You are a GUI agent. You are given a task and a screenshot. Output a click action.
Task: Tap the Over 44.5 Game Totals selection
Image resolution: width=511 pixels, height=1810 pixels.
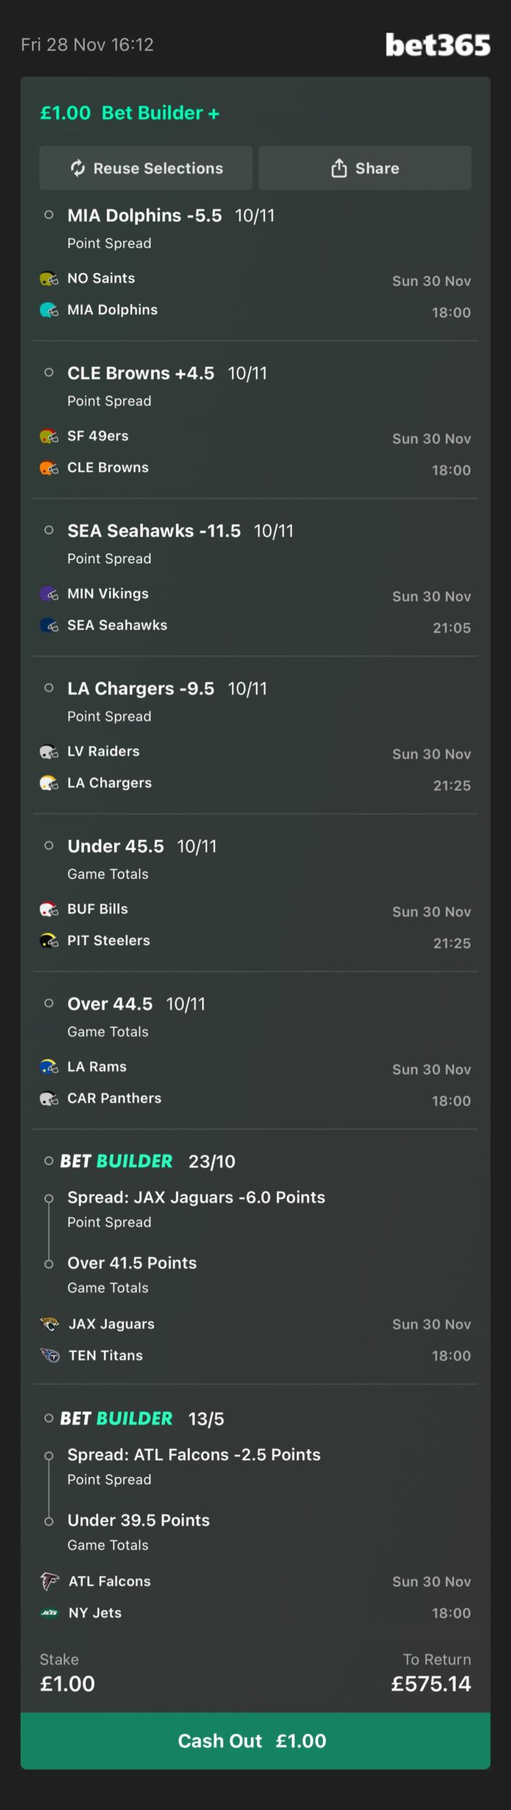(110, 1004)
